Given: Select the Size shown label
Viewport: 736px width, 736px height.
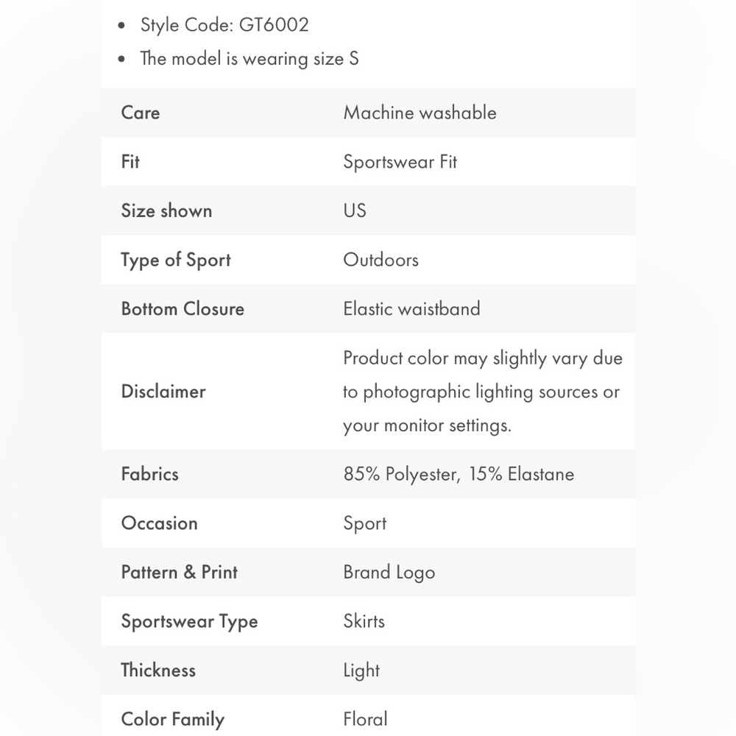Looking at the screenshot, I should pyautogui.click(x=166, y=210).
